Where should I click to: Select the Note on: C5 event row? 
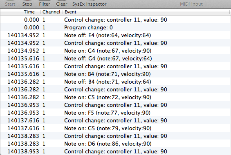[115, 97]
